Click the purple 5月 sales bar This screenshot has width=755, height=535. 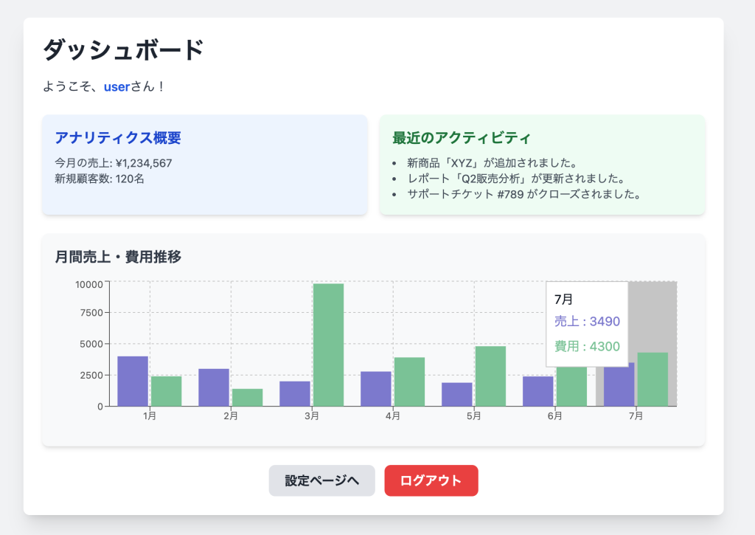tap(457, 394)
